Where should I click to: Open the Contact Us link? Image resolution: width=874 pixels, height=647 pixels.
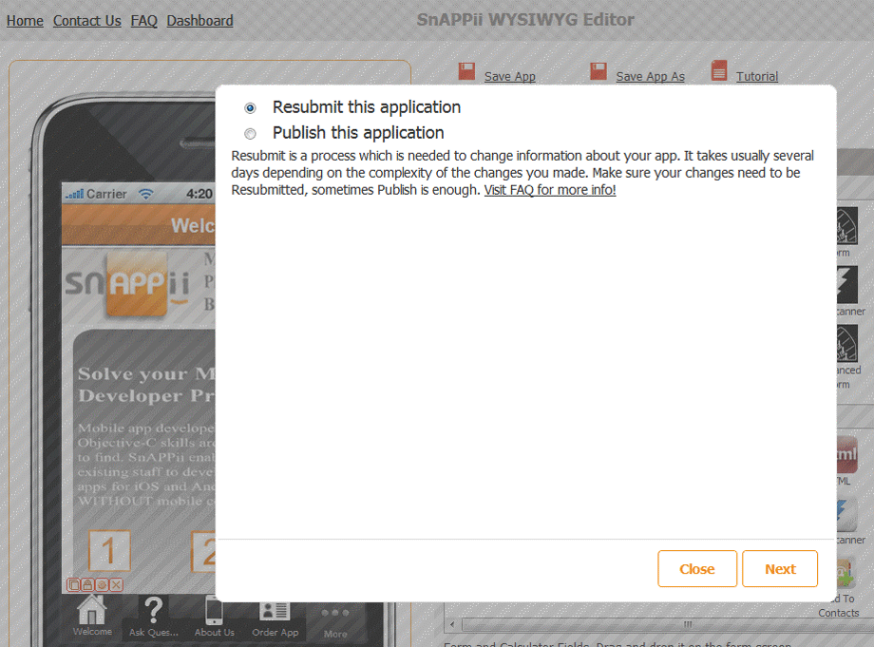click(x=87, y=21)
